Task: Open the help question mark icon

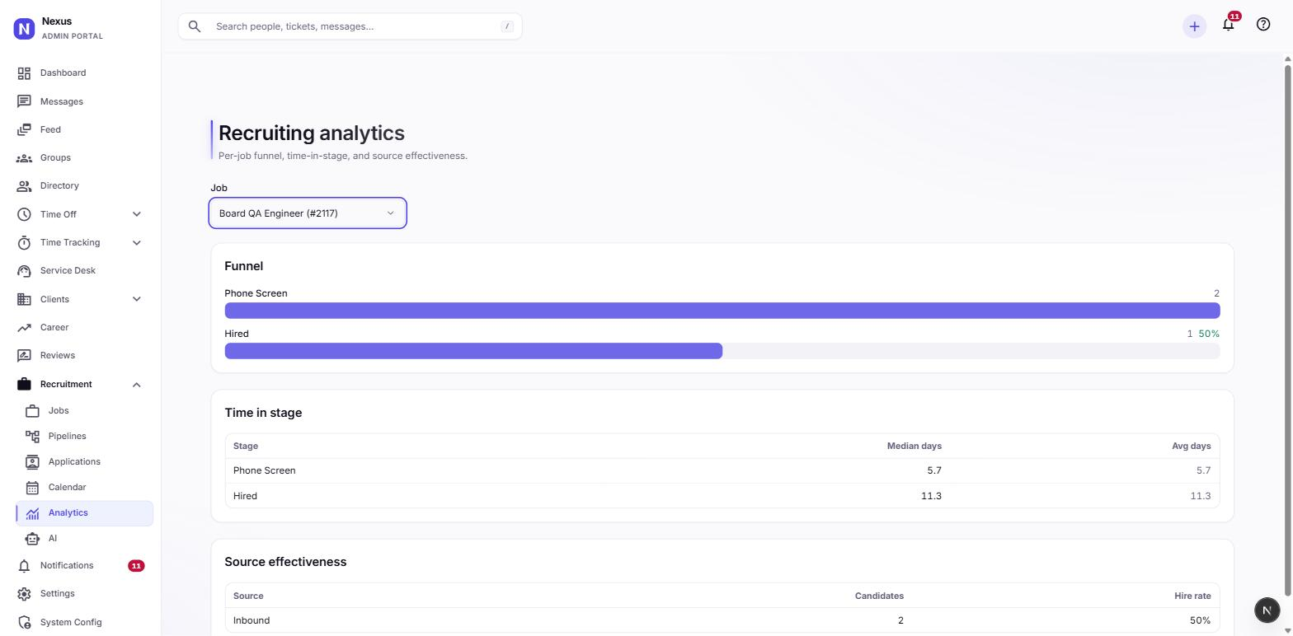Action: tap(1263, 25)
